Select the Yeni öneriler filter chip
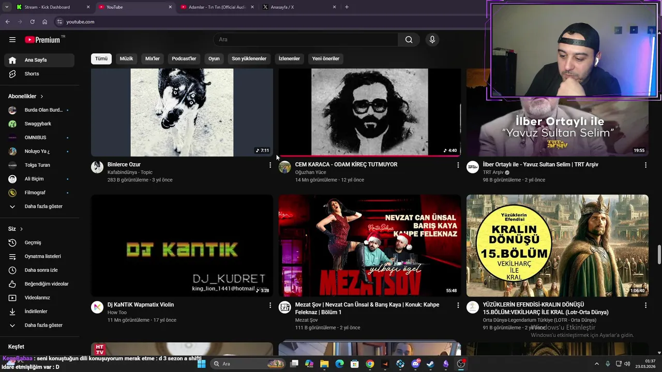 326,59
